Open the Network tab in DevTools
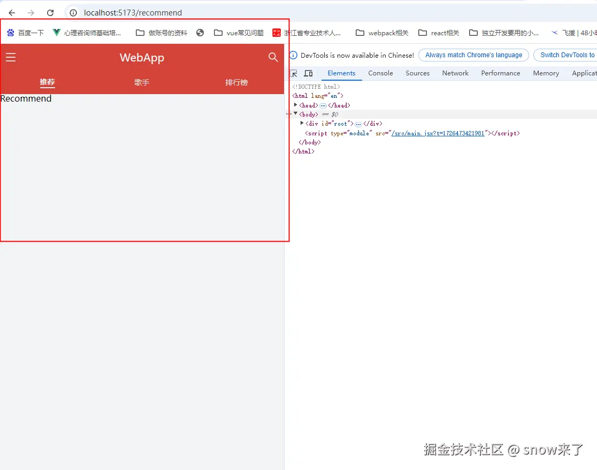The image size is (597, 470). [455, 73]
